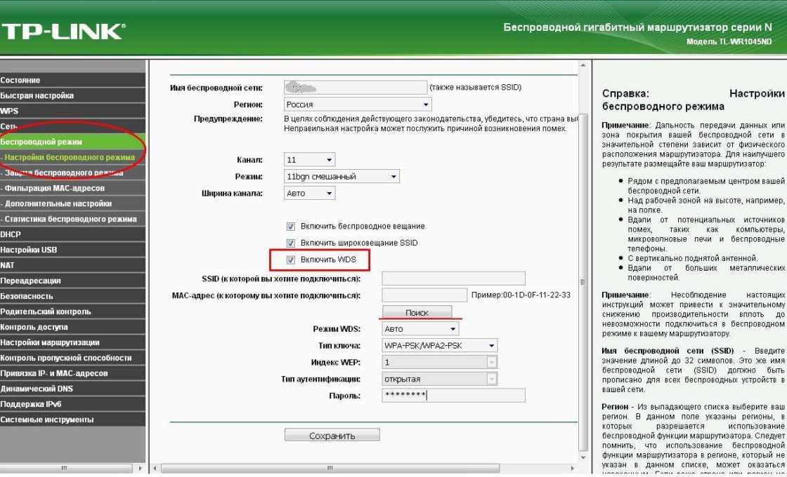The width and height of the screenshot is (787, 477).
Task: Expand the Режим WDS dropdown
Action: (420, 329)
